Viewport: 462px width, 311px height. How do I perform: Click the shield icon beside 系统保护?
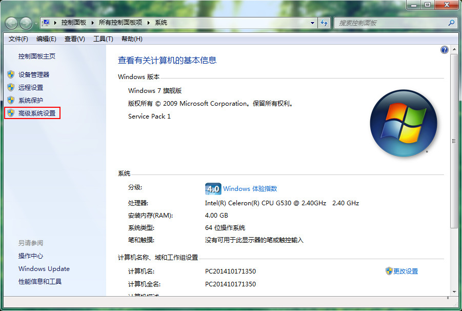[11, 100]
